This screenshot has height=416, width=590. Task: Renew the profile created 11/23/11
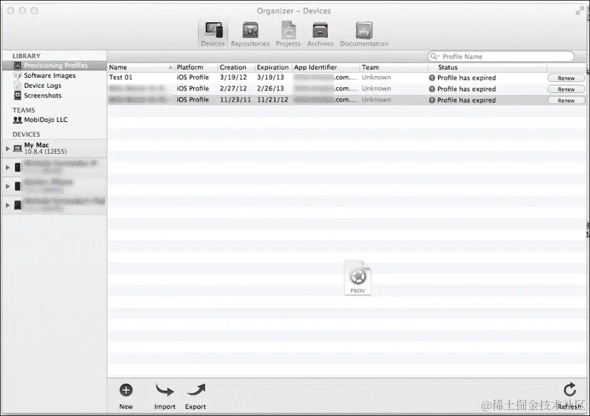pos(566,100)
